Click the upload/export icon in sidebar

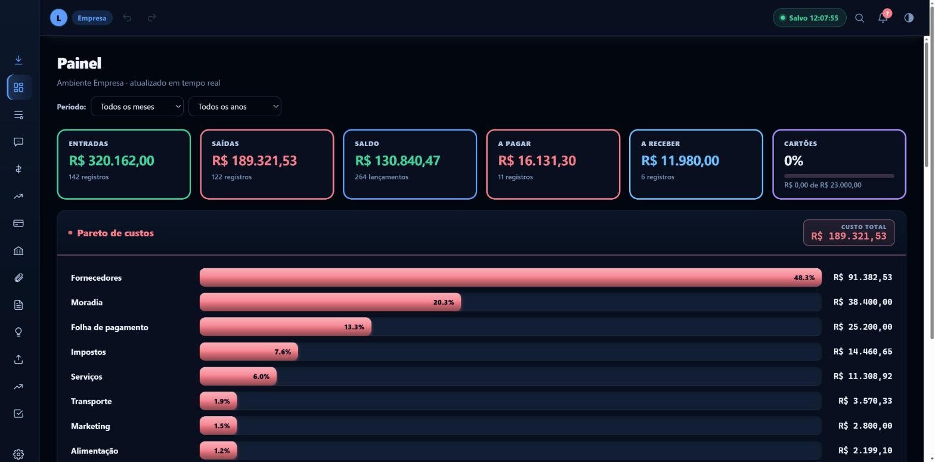pyautogui.click(x=18, y=359)
